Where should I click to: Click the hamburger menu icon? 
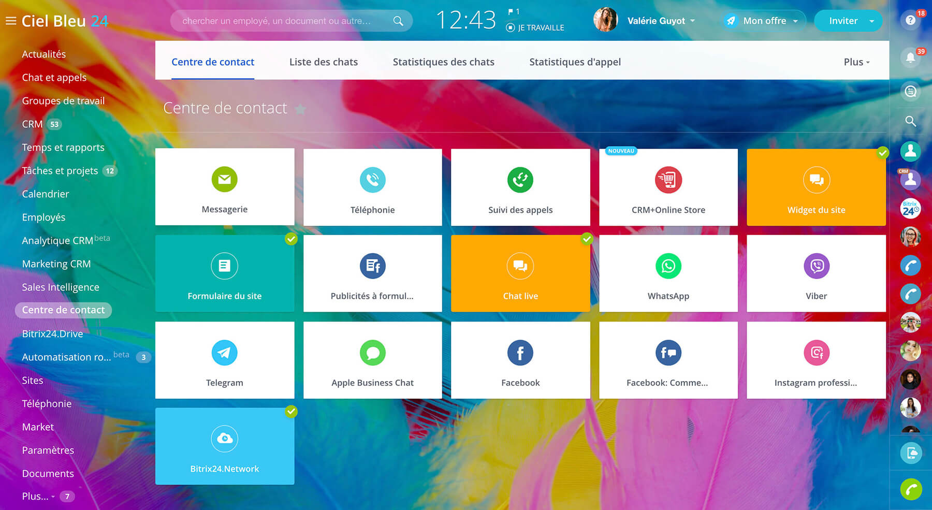click(x=11, y=21)
